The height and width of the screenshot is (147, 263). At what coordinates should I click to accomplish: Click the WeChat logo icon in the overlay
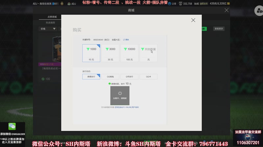pos(12,126)
